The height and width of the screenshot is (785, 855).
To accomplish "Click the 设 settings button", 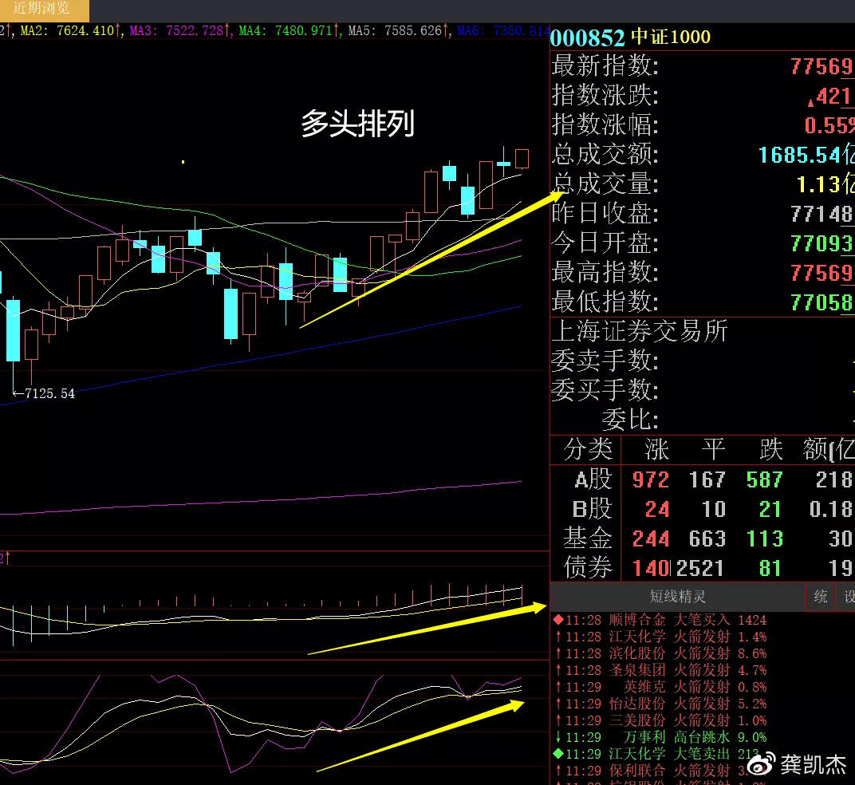I will (848, 597).
